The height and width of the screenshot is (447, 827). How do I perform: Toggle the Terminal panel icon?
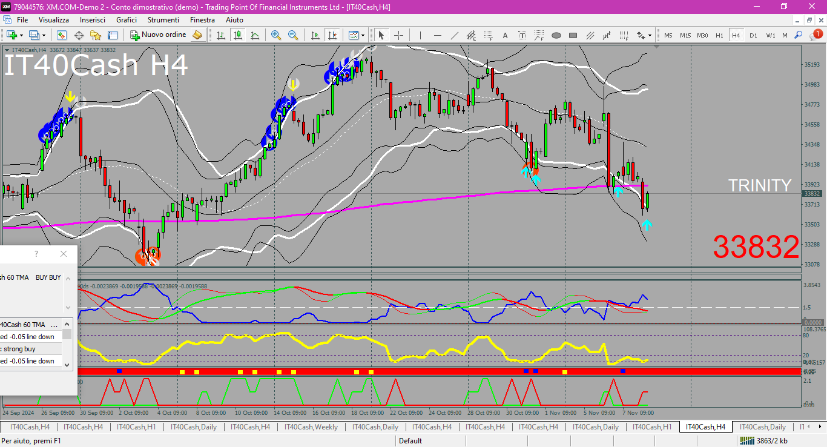coord(113,35)
